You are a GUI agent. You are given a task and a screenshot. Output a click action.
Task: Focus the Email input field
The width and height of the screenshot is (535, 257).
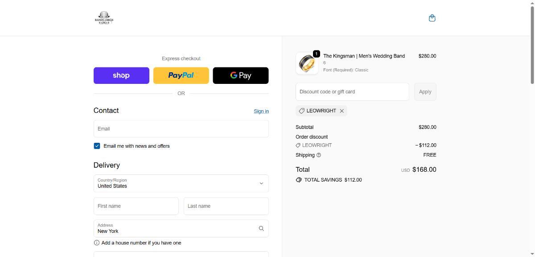(x=181, y=128)
